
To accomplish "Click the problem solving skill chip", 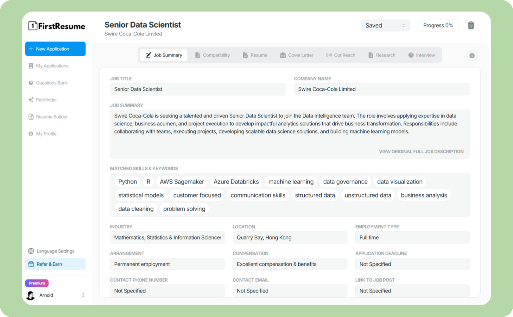I will 184,209.
